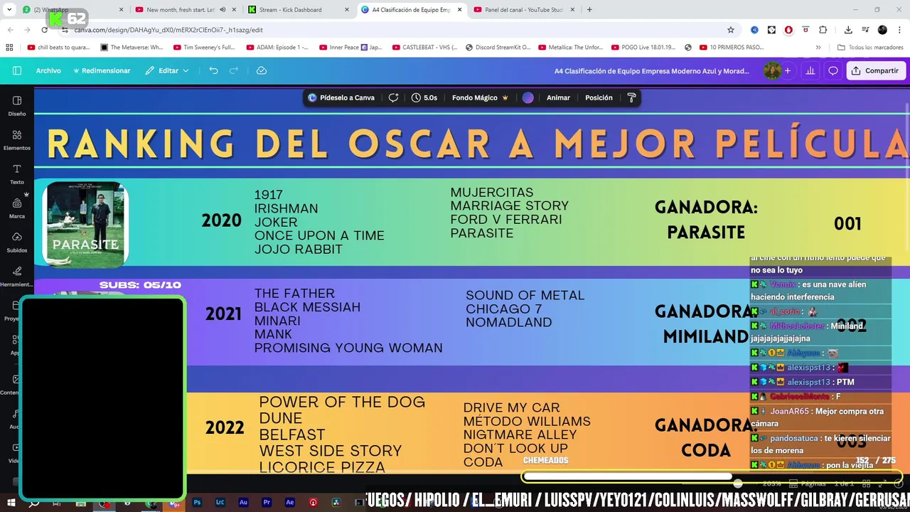Image resolution: width=910 pixels, height=512 pixels.
Task: Click Pídeselo a Canva assistant button
Action: [x=341, y=97]
